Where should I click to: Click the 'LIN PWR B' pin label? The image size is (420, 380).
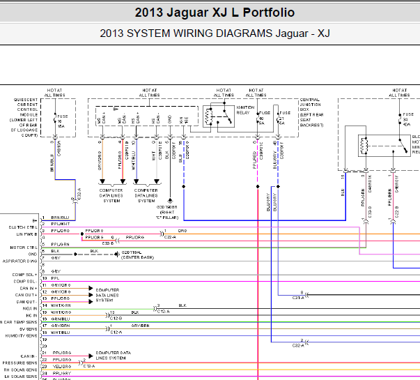click(x=26, y=234)
